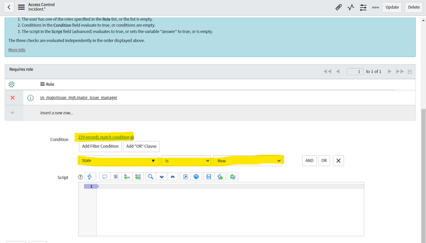This screenshot has width=426, height=243.
Task: Go to next page of role list
Action: click(389, 71)
